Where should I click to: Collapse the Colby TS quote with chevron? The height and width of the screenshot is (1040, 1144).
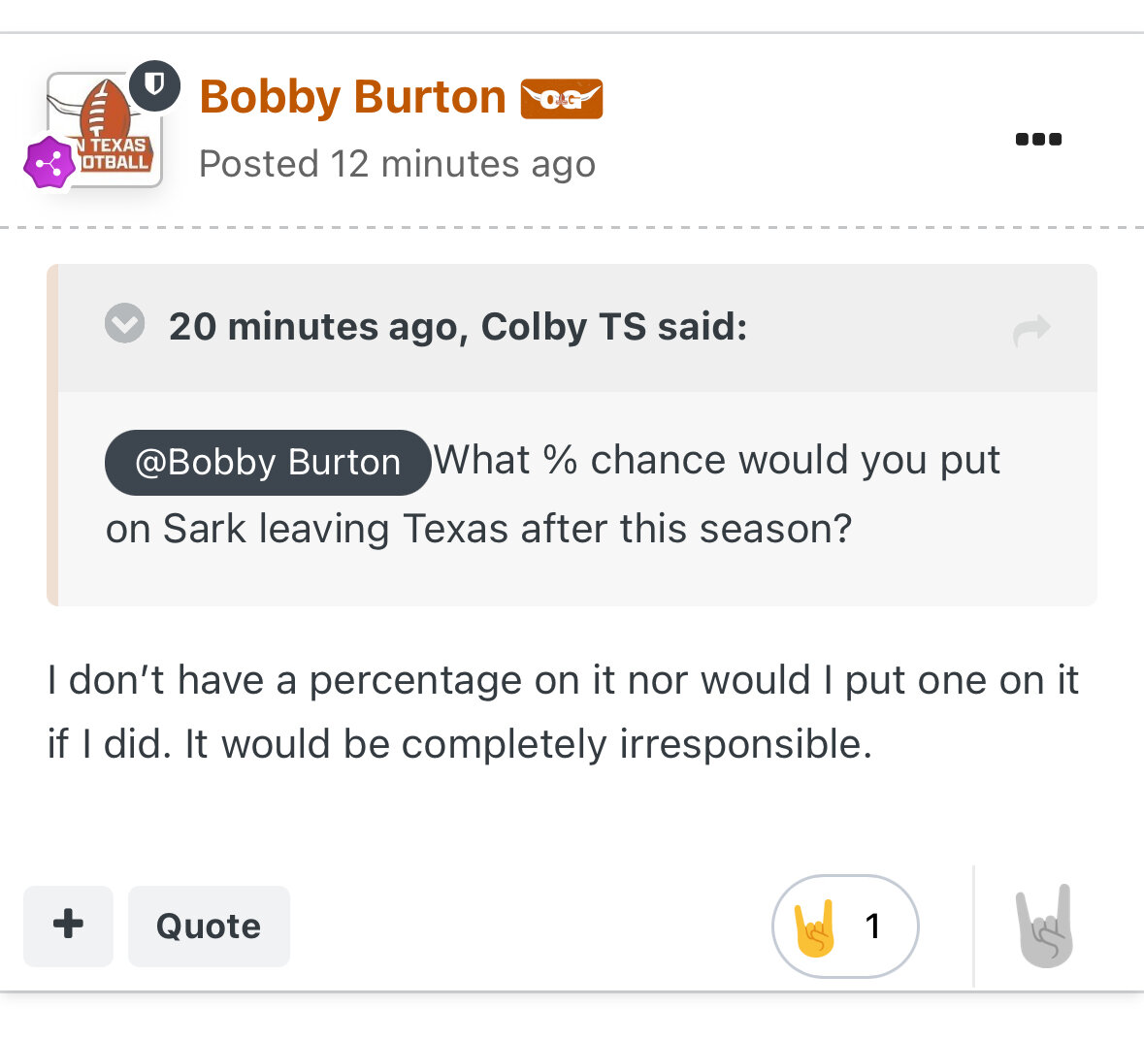coord(125,324)
